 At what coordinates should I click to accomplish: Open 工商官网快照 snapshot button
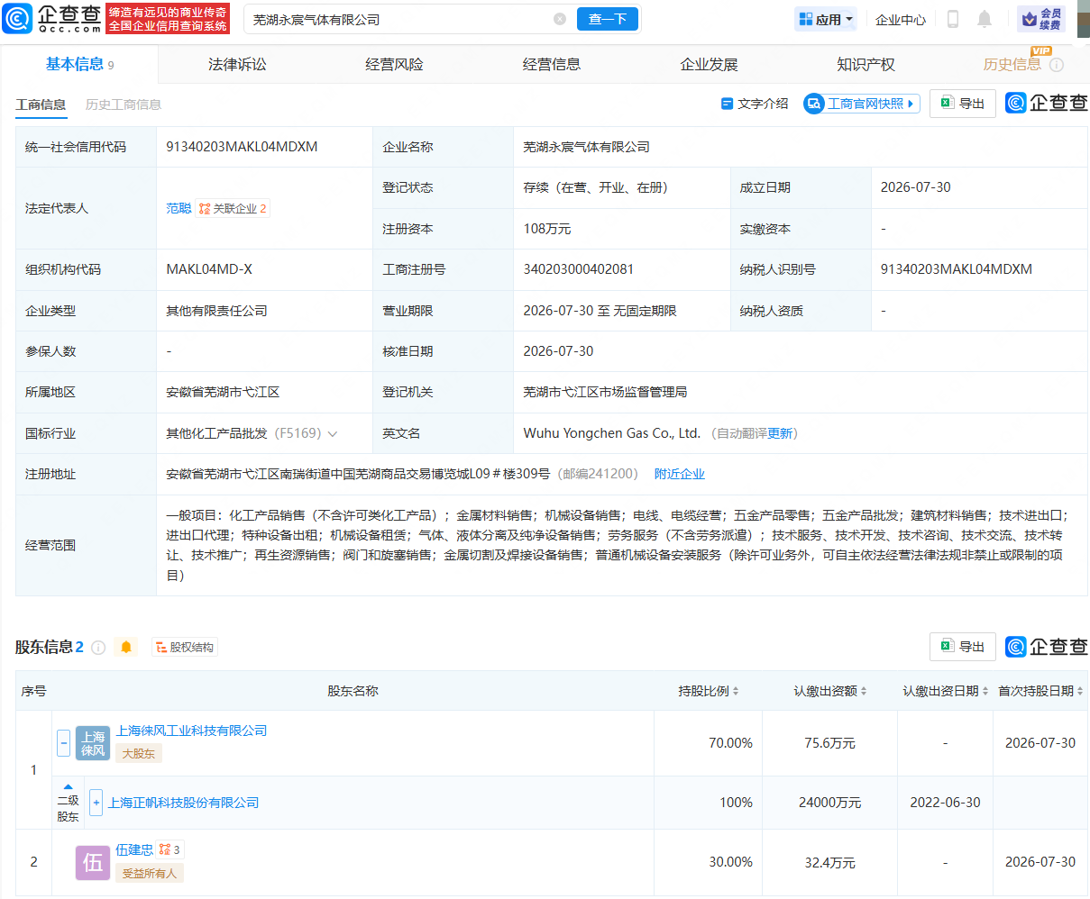point(862,104)
